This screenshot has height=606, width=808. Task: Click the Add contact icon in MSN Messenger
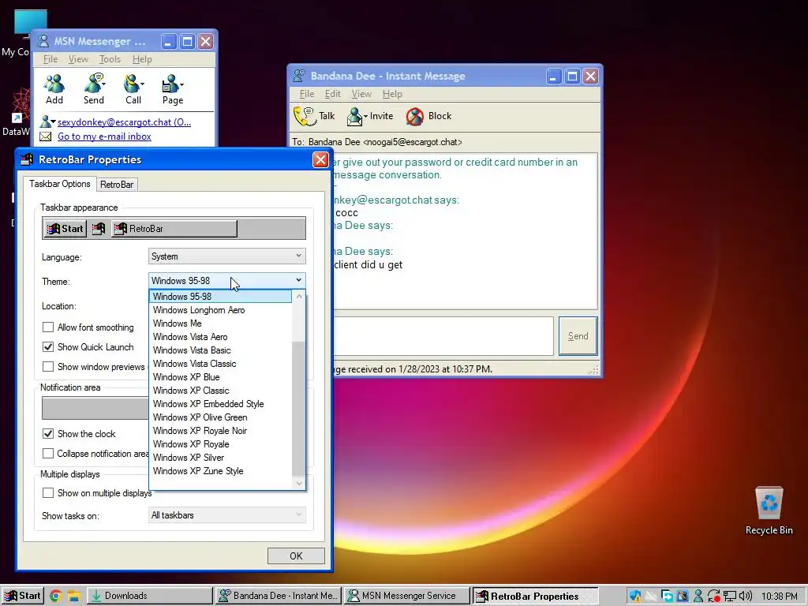coord(54,89)
